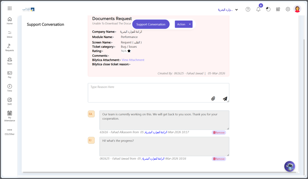Open the apps grid launcher icon
The image size is (308, 179).
(10, 8)
